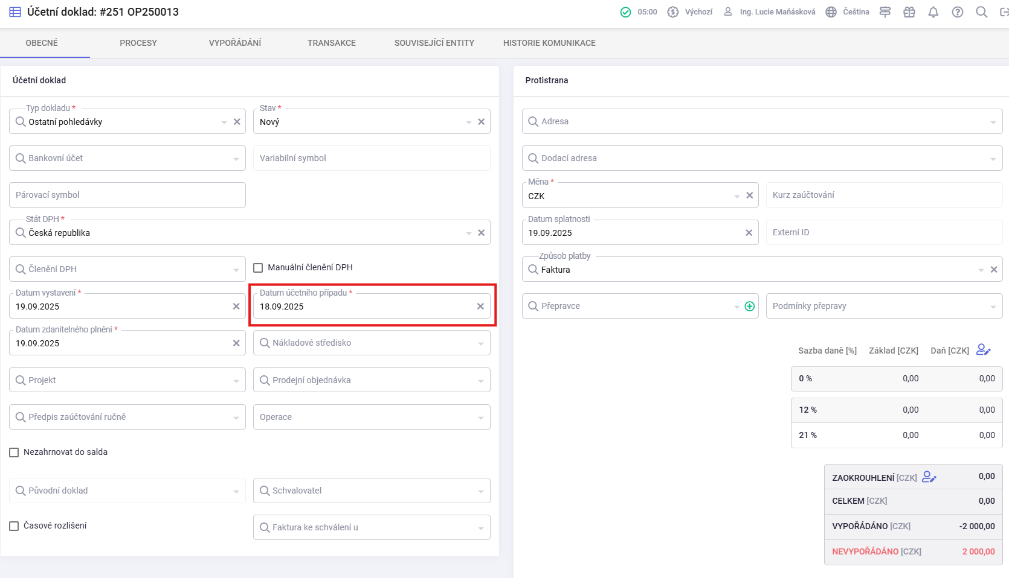The image size is (1009, 578).
Task: Expand the Typ dokladu dropdown
Action: click(224, 122)
